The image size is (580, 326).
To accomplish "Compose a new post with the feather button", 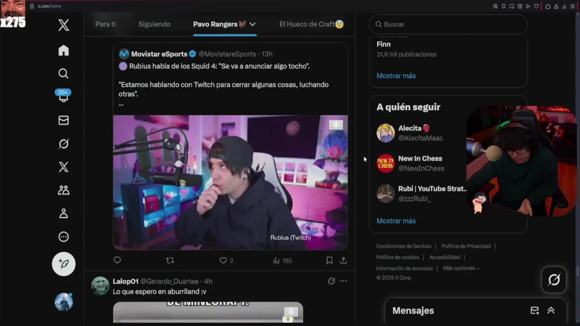I will (63, 264).
